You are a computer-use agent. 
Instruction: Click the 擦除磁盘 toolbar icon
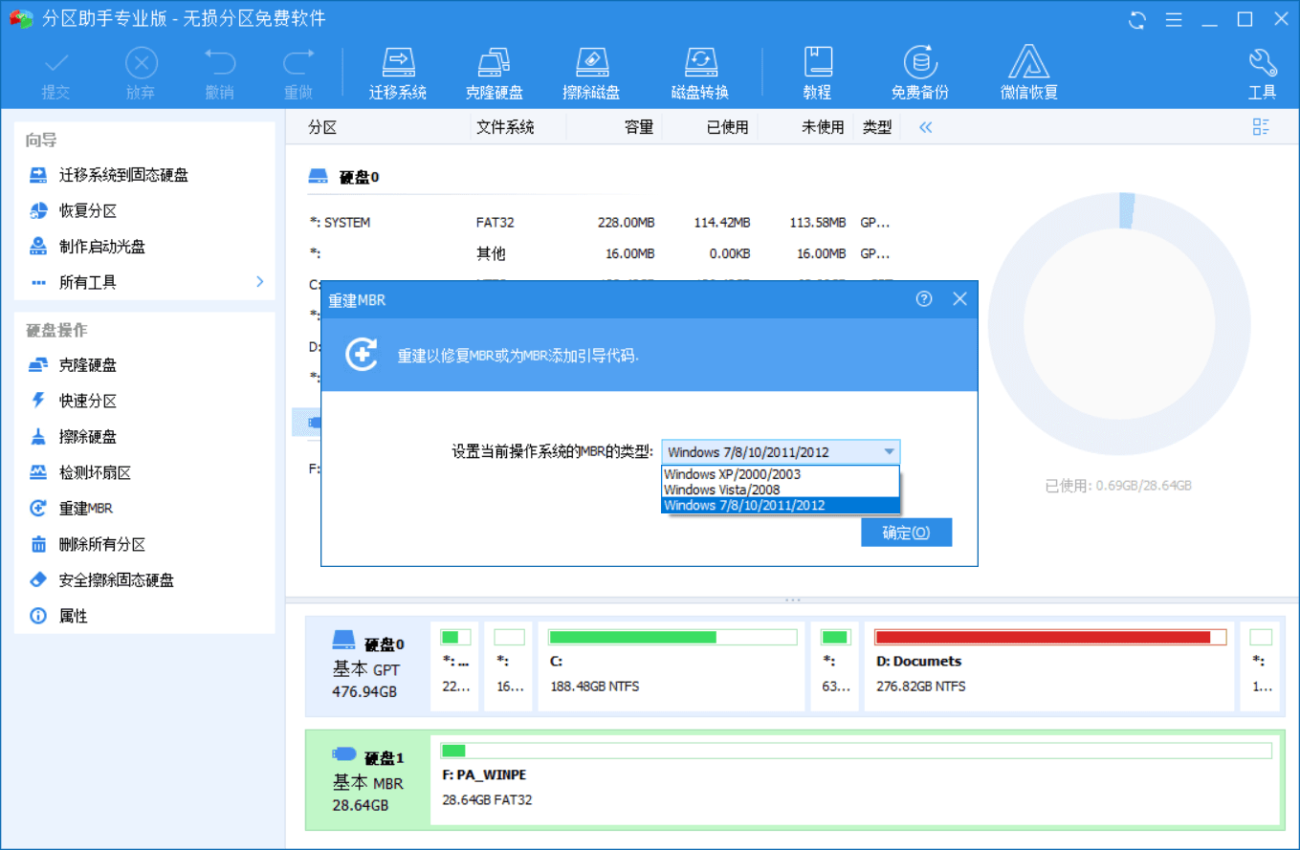click(591, 72)
